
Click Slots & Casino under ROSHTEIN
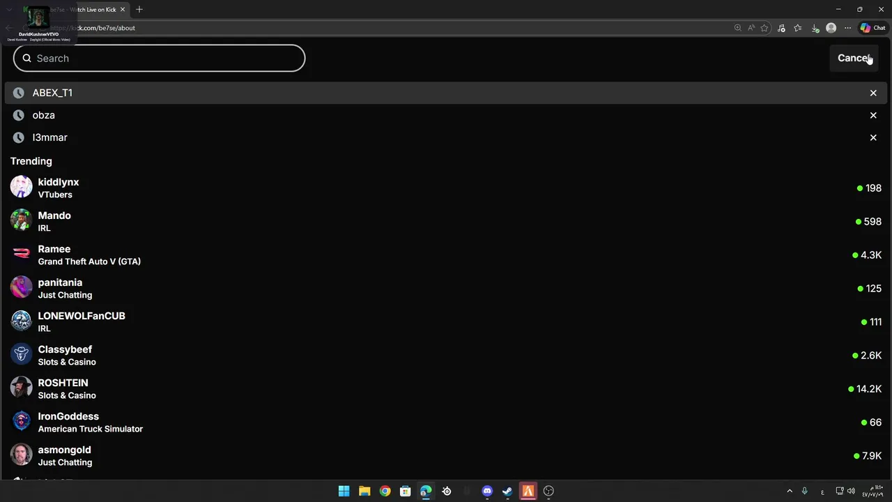pyautogui.click(x=67, y=395)
